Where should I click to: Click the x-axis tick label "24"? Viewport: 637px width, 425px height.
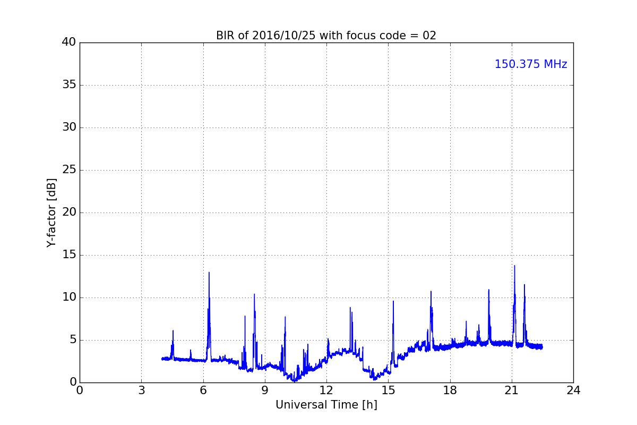pyautogui.click(x=573, y=390)
